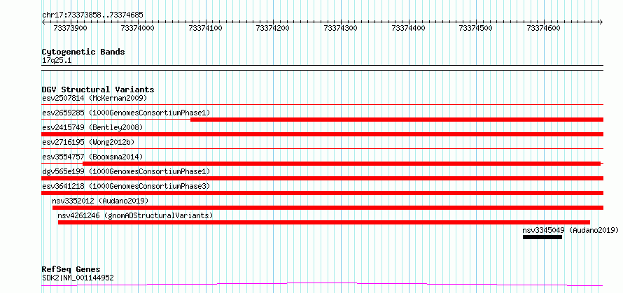Select the esv2659285 variant label
The image size is (623, 293).
(x=126, y=113)
